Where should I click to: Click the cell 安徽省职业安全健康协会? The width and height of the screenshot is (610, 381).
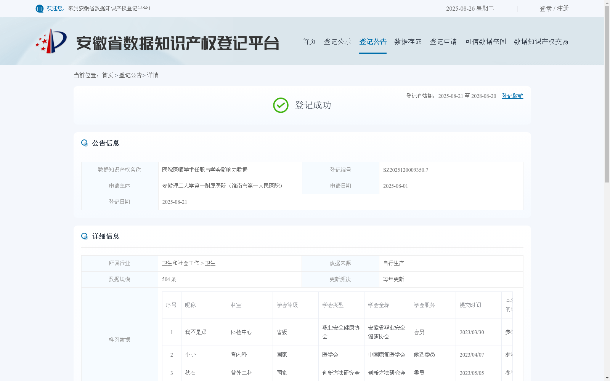[x=387, y=332]
